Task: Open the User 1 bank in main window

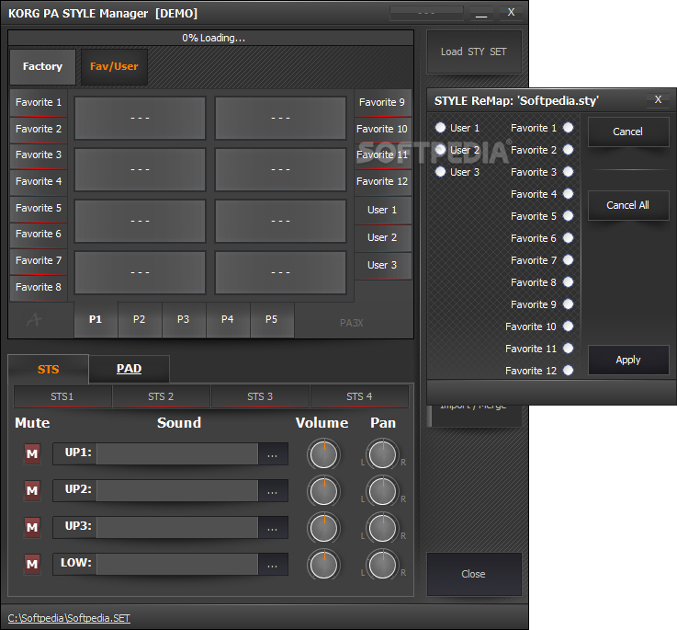Action: (x=382, y=210)
